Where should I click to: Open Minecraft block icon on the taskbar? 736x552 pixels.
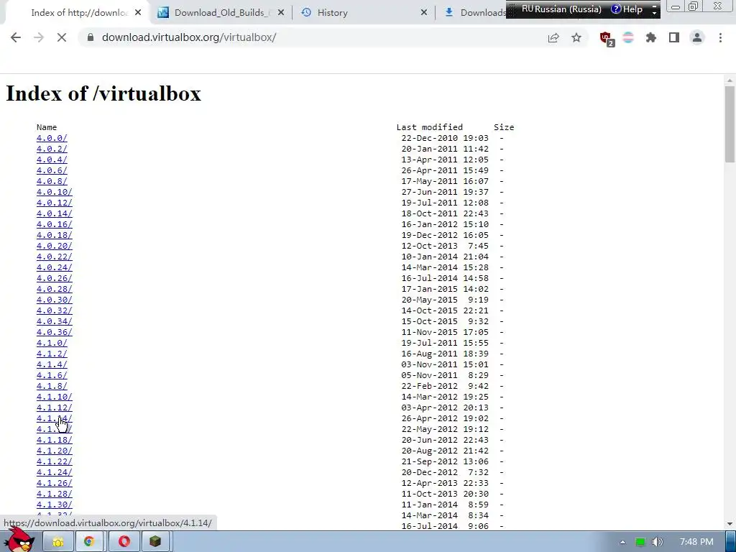[155, 542]
